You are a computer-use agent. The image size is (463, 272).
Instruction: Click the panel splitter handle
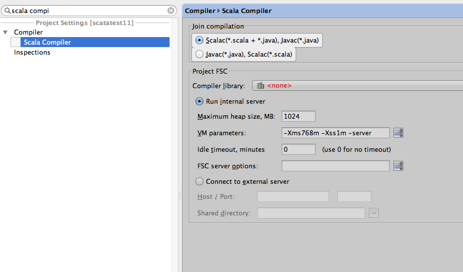pyautogui.click(x=180, y=195)
